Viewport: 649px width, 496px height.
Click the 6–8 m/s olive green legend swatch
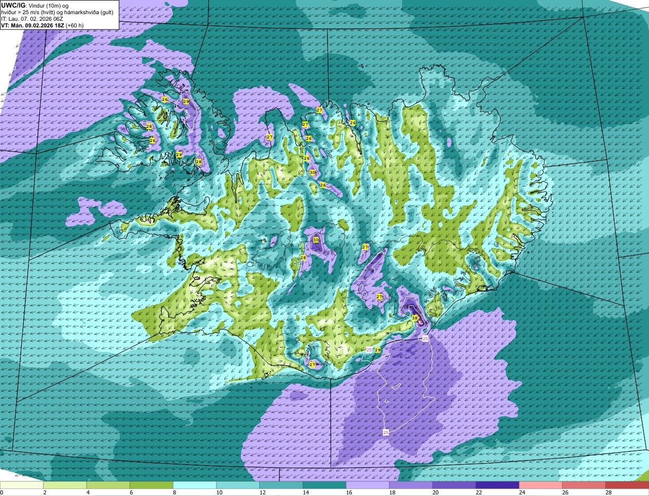(x=152, y=485)
